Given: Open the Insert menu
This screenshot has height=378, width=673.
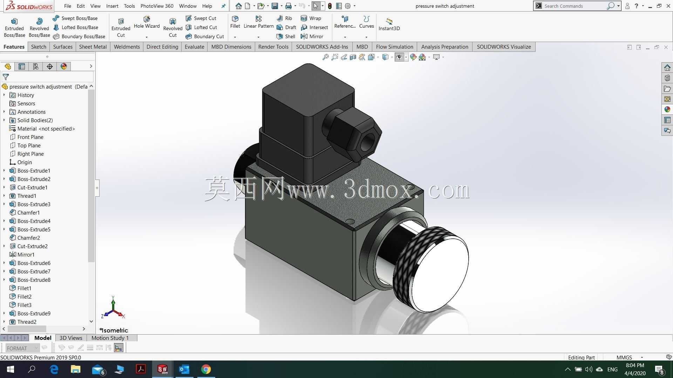Looking at the screenshot, I should [112, 6].
